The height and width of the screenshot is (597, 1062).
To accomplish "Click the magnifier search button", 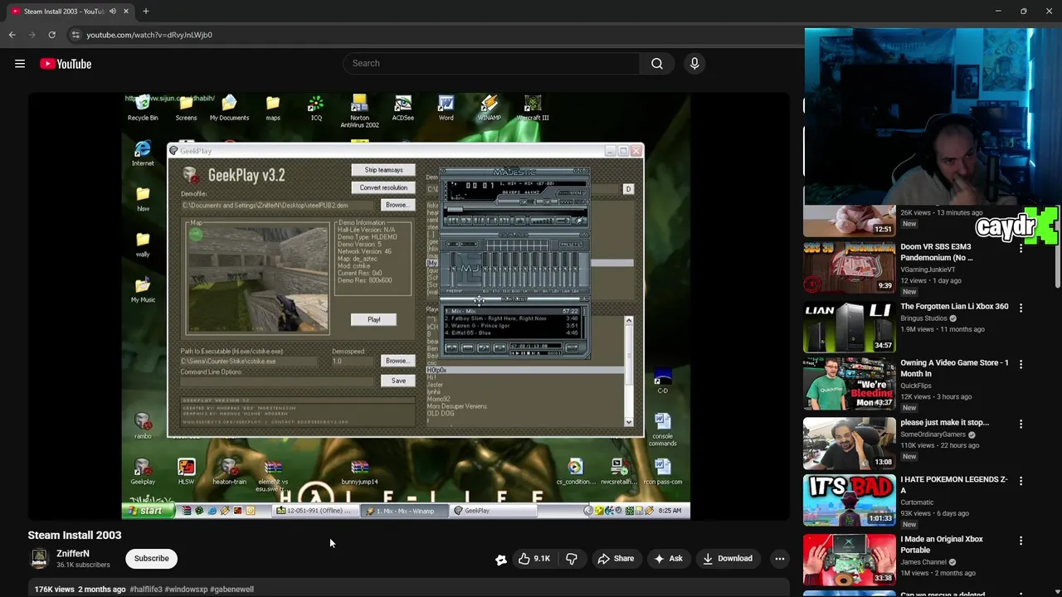I will pos(657,63).
